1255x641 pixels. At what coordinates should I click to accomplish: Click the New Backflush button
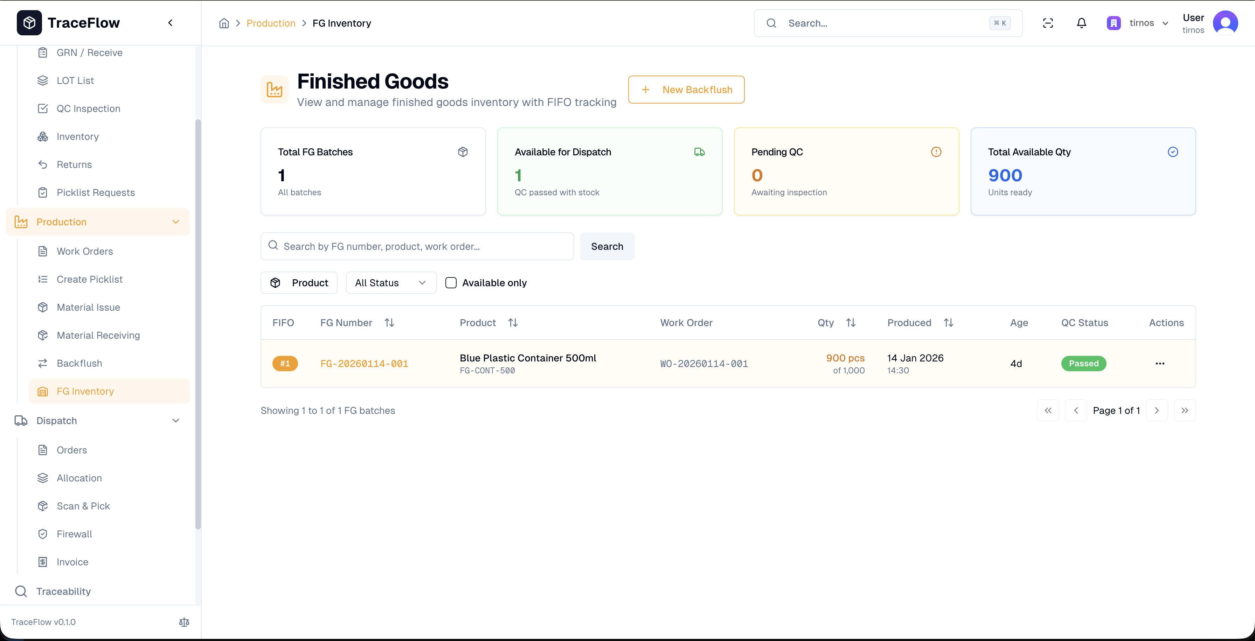click(x=686, y=90)
